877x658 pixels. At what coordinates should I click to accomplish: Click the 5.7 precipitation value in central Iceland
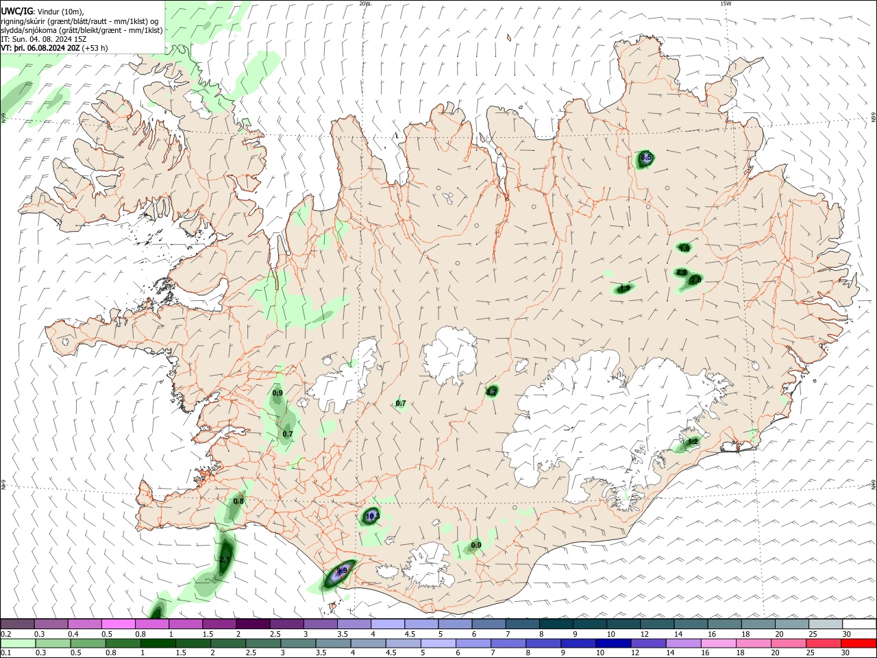pos(491,392)
